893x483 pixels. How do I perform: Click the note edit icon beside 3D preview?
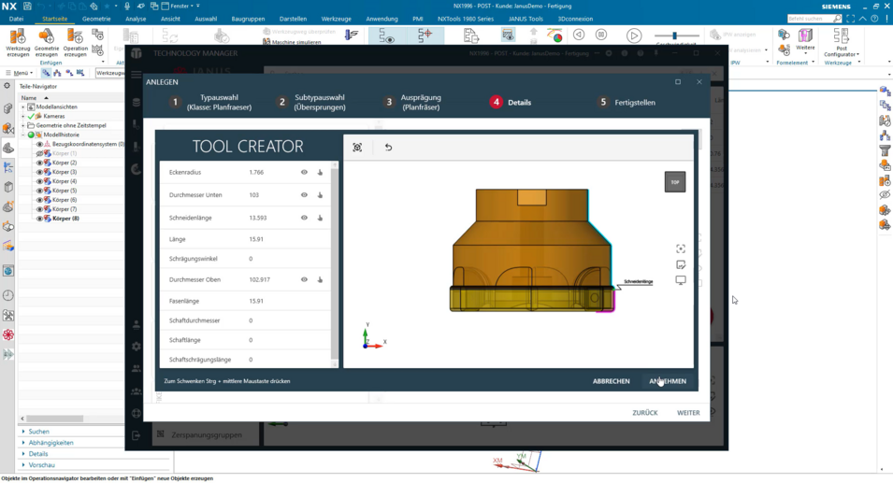[x=681, y=264]
